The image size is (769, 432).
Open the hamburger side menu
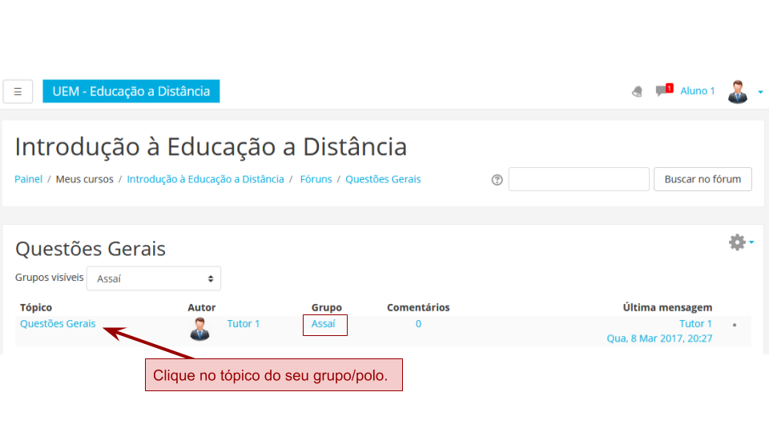[x=18, y=91]
